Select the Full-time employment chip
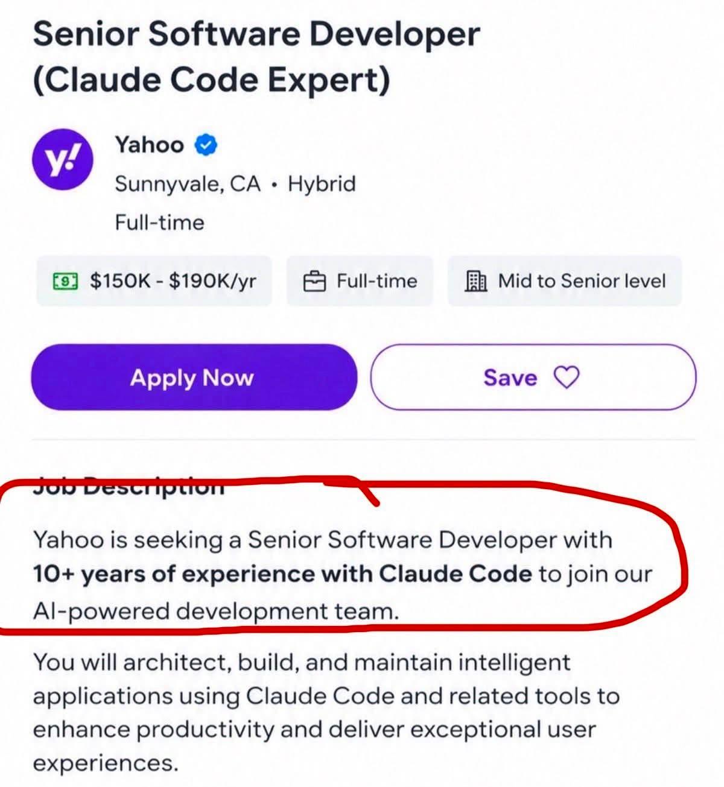 (x=360, y=281)
